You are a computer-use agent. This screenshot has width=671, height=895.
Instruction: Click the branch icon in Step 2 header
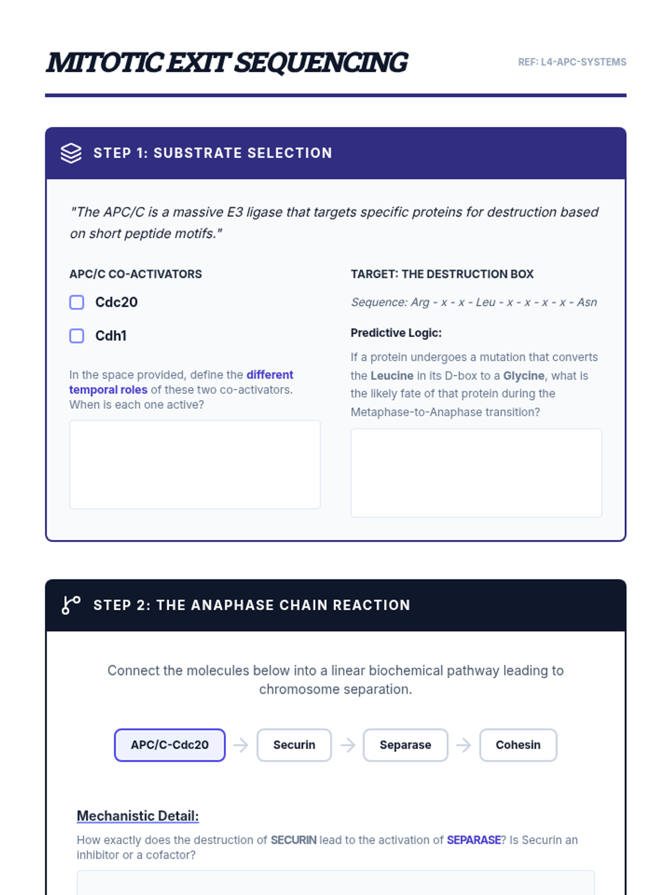(71, 605)
